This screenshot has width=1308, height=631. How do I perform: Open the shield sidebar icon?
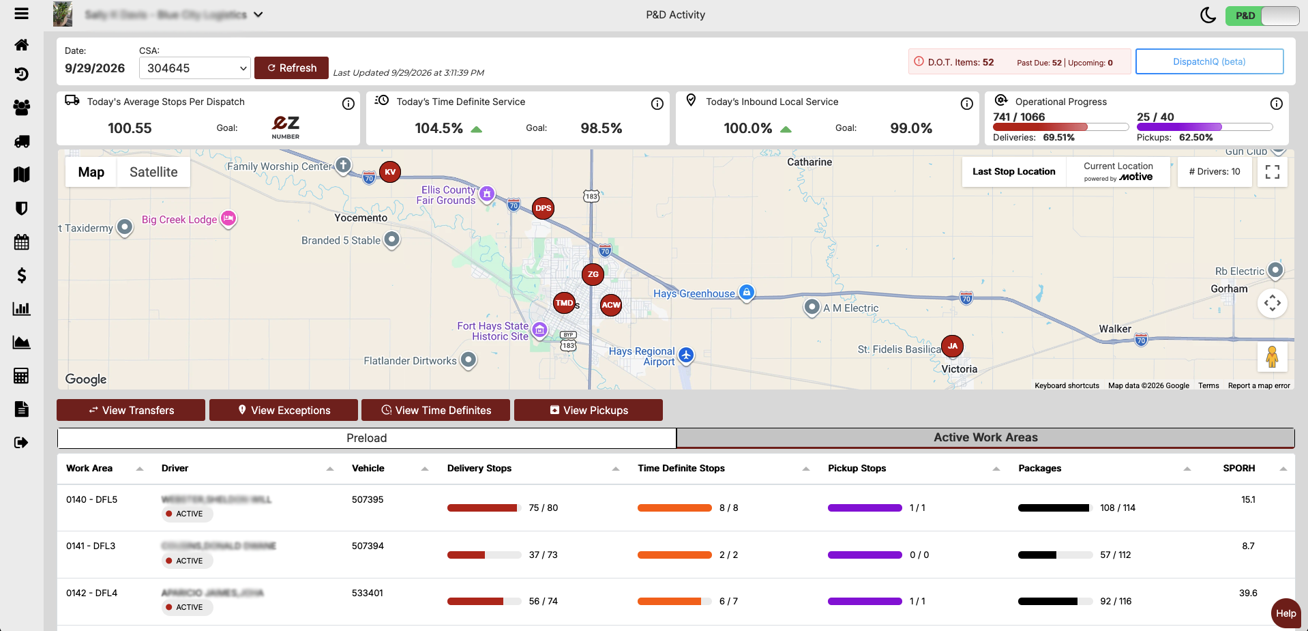coord(22,208)
